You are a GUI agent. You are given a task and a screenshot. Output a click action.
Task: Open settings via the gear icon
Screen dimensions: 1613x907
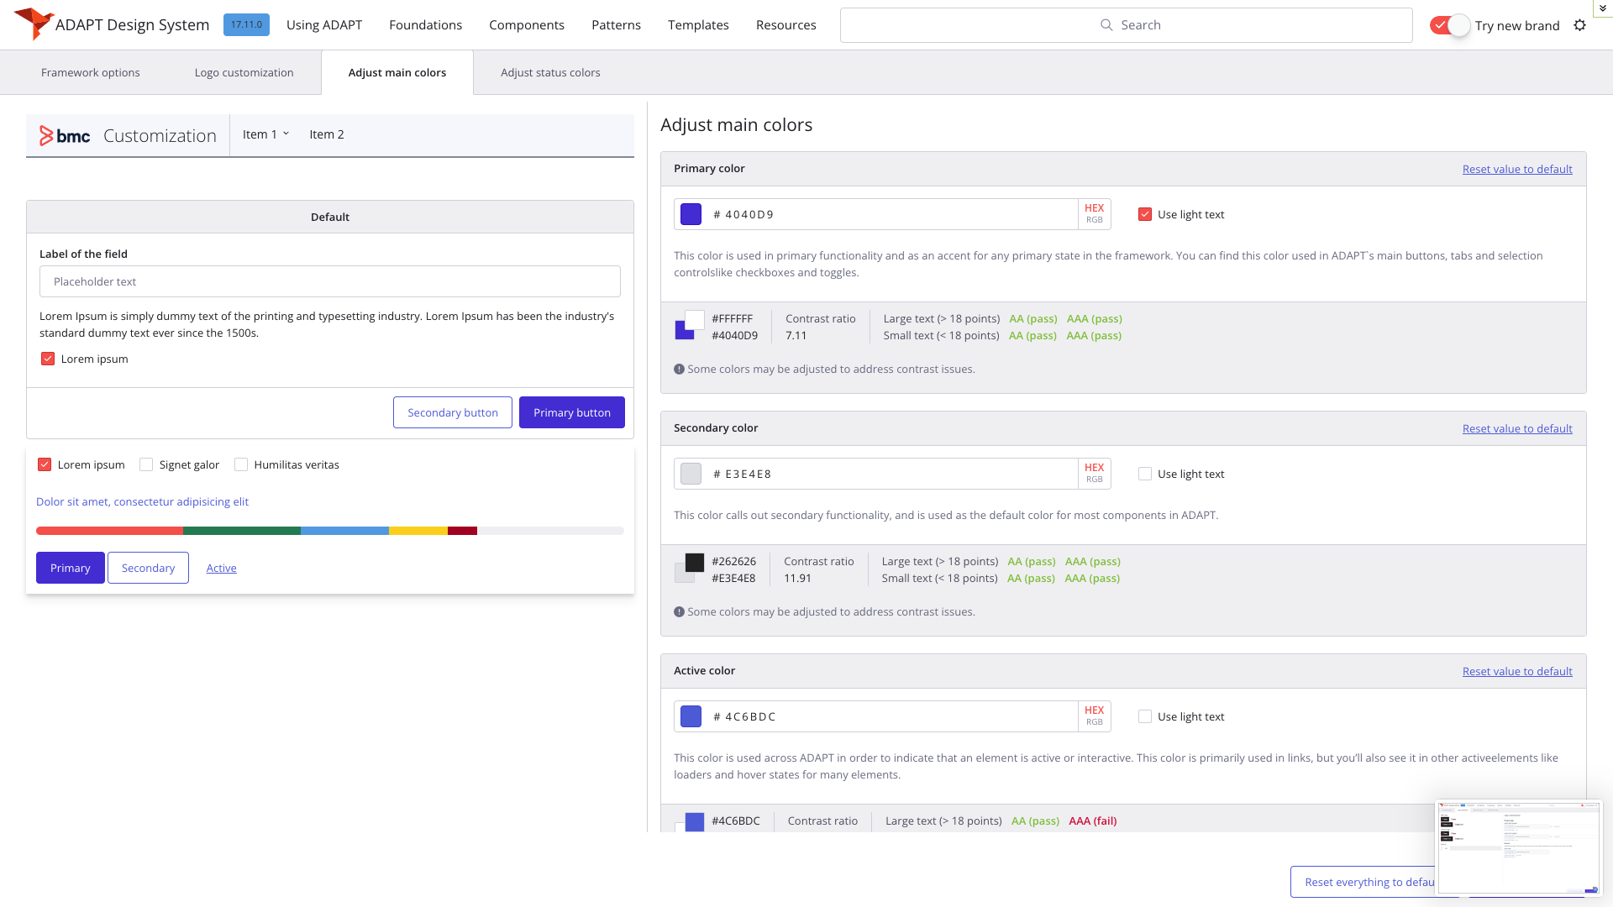pos(1579,25)
